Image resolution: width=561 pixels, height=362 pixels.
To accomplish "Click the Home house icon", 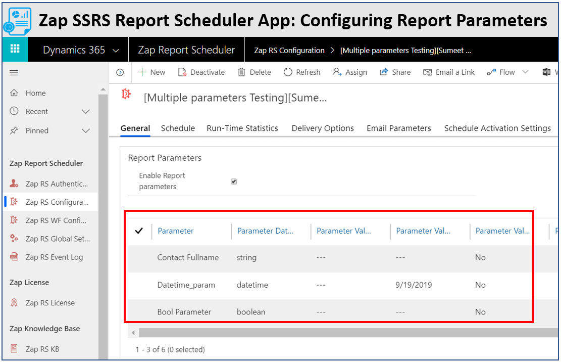I will click(x=14, y=93).
